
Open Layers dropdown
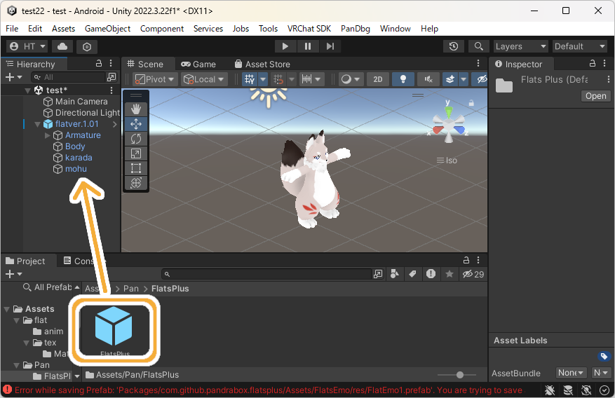coord(520,46)
